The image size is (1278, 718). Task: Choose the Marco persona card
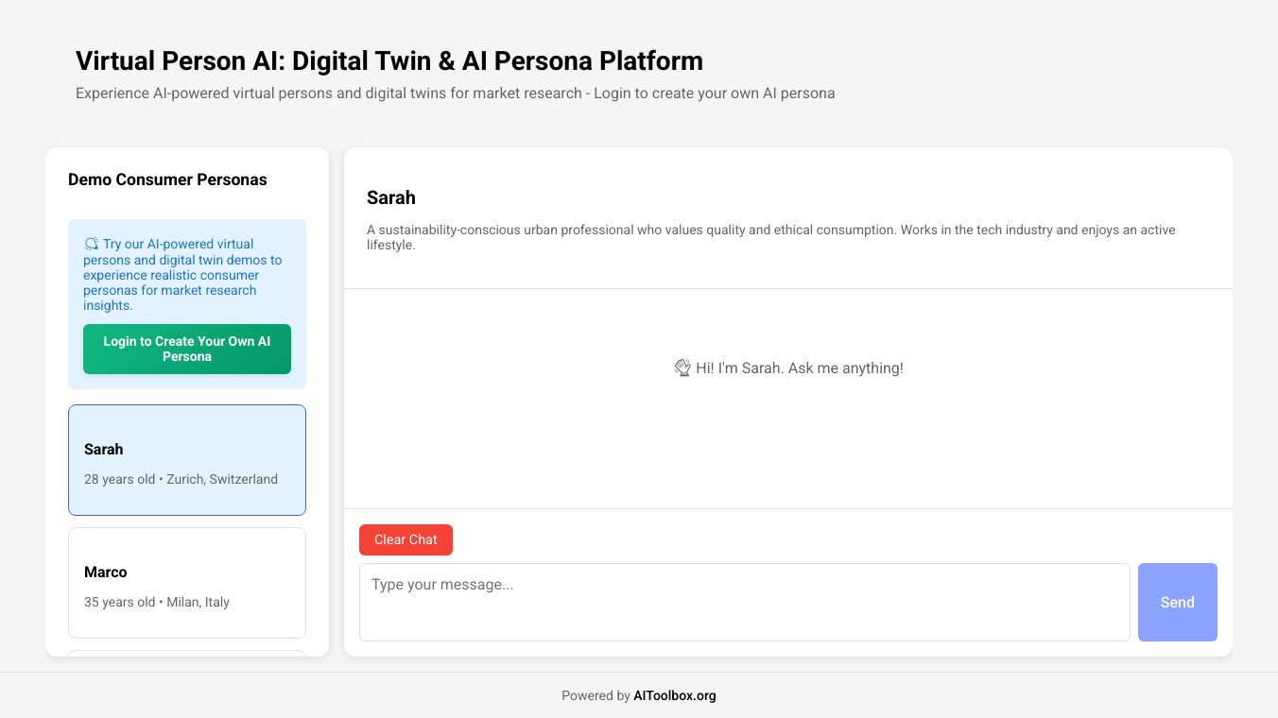(x=187, y=583)
